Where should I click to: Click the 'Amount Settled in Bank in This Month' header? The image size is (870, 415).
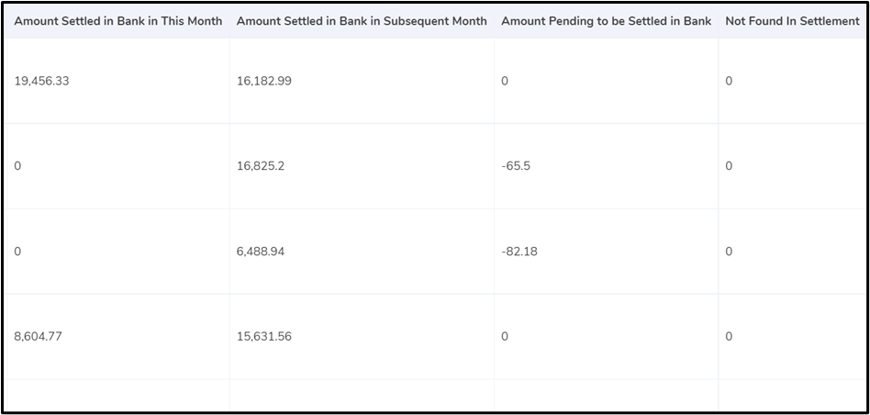pyautogui.click(x=118, y=21)
